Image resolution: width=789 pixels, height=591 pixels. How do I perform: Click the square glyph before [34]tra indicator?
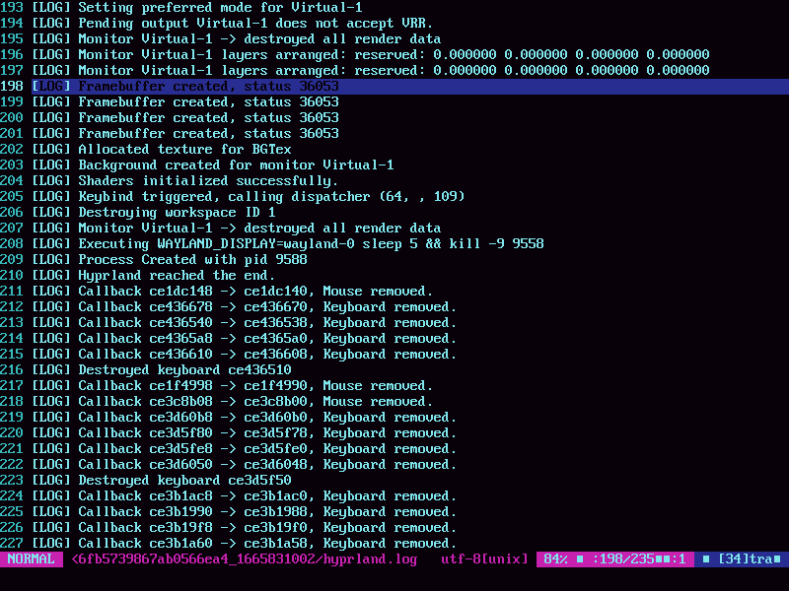[707, 558]
